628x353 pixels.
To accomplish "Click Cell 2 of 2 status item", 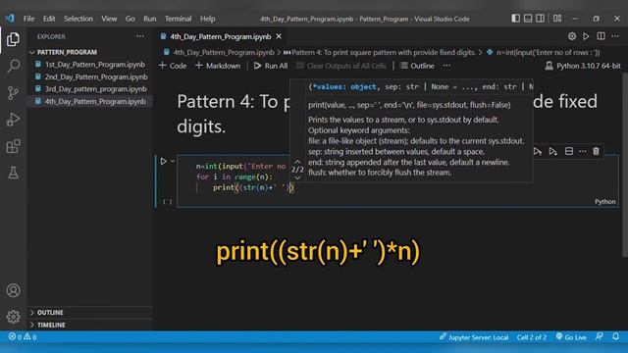I will pos(532,337).
